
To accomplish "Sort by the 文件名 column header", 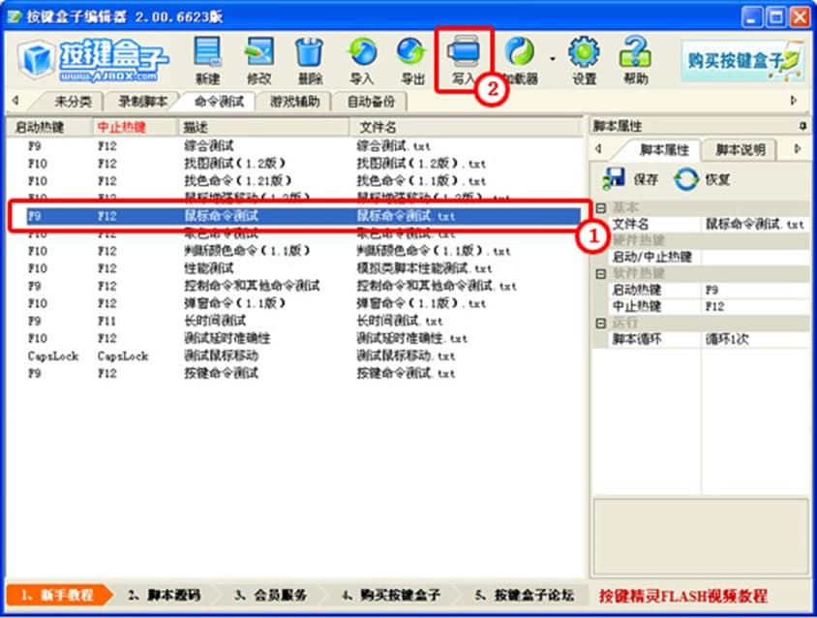I will (465, 127).
